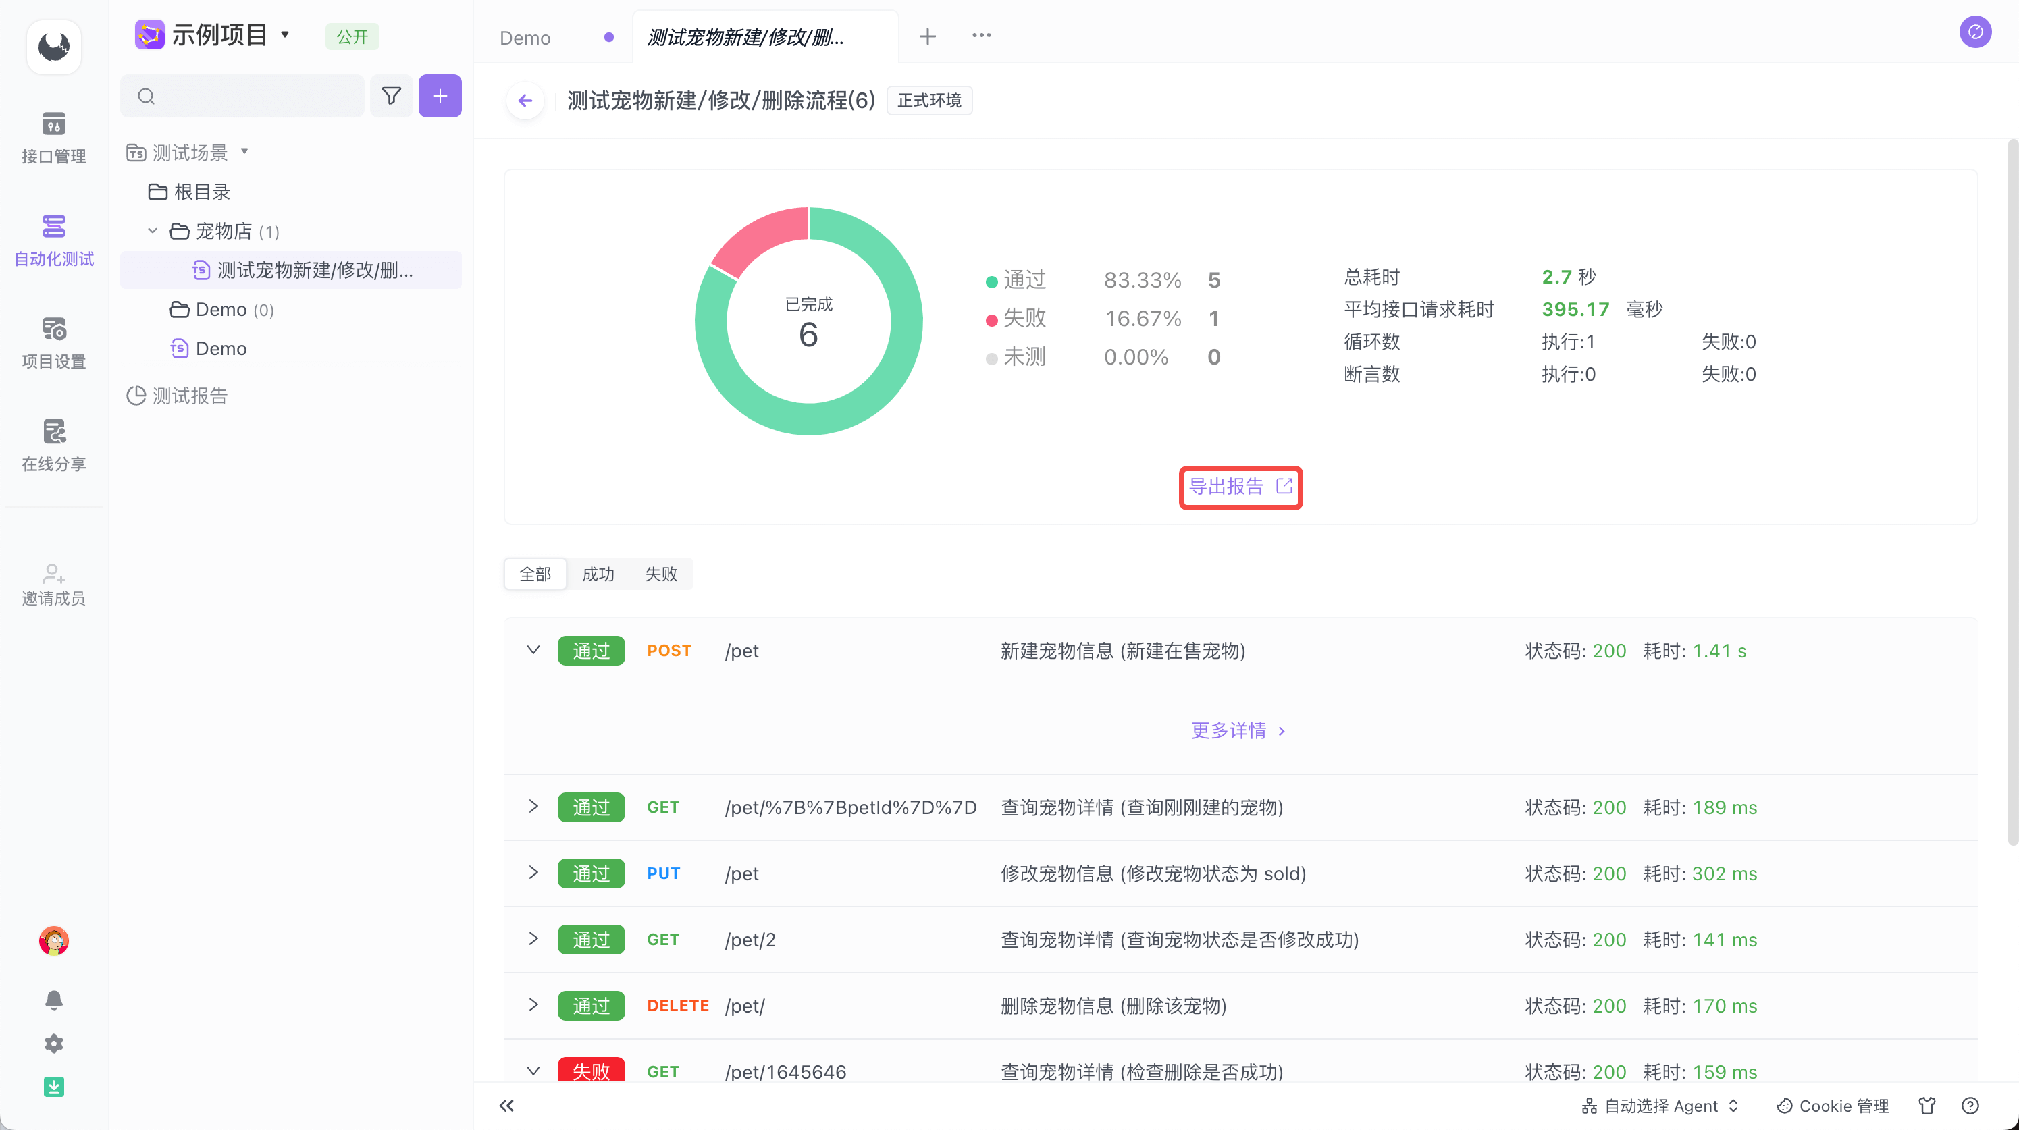Viewport: 2019px width, 1130px height.
Task: Open the 接口管理 sidebar section
Action: tap(53, 137)
